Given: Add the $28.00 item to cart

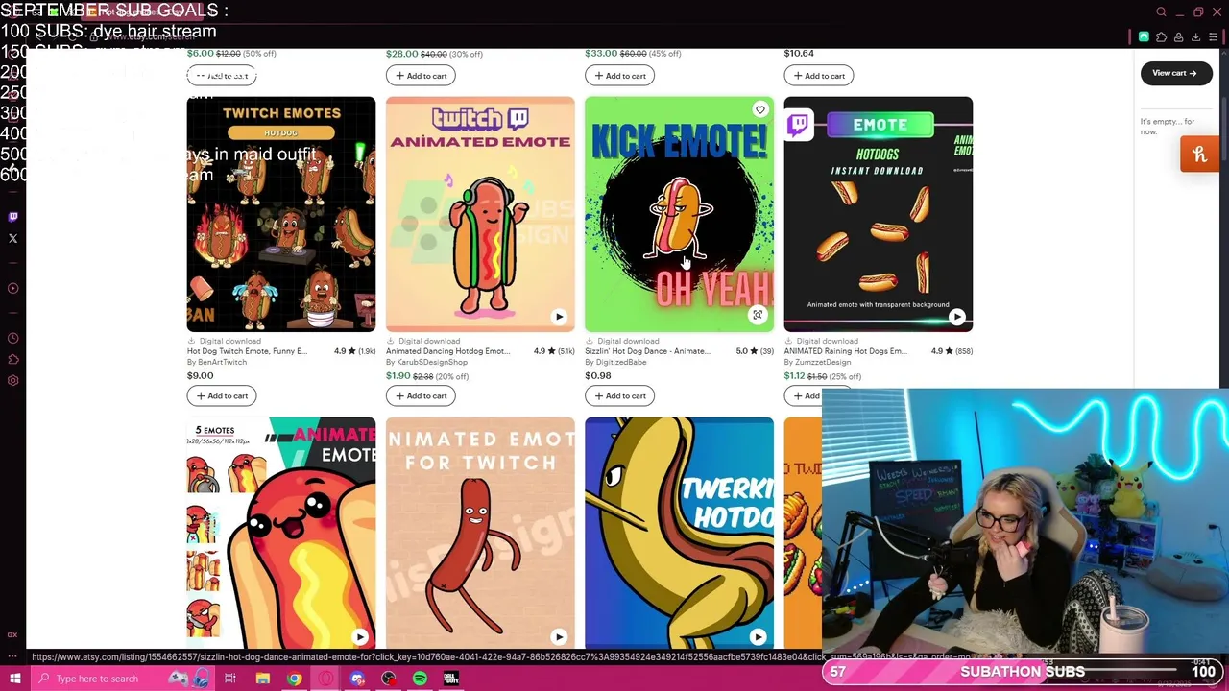Looking at the screenshot, I should [421, 76].
